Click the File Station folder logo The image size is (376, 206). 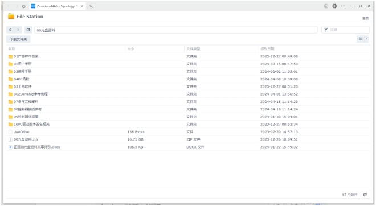tap(11, 17)
